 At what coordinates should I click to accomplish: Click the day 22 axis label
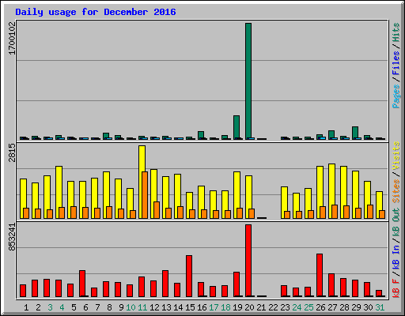[x=273, y=307]
